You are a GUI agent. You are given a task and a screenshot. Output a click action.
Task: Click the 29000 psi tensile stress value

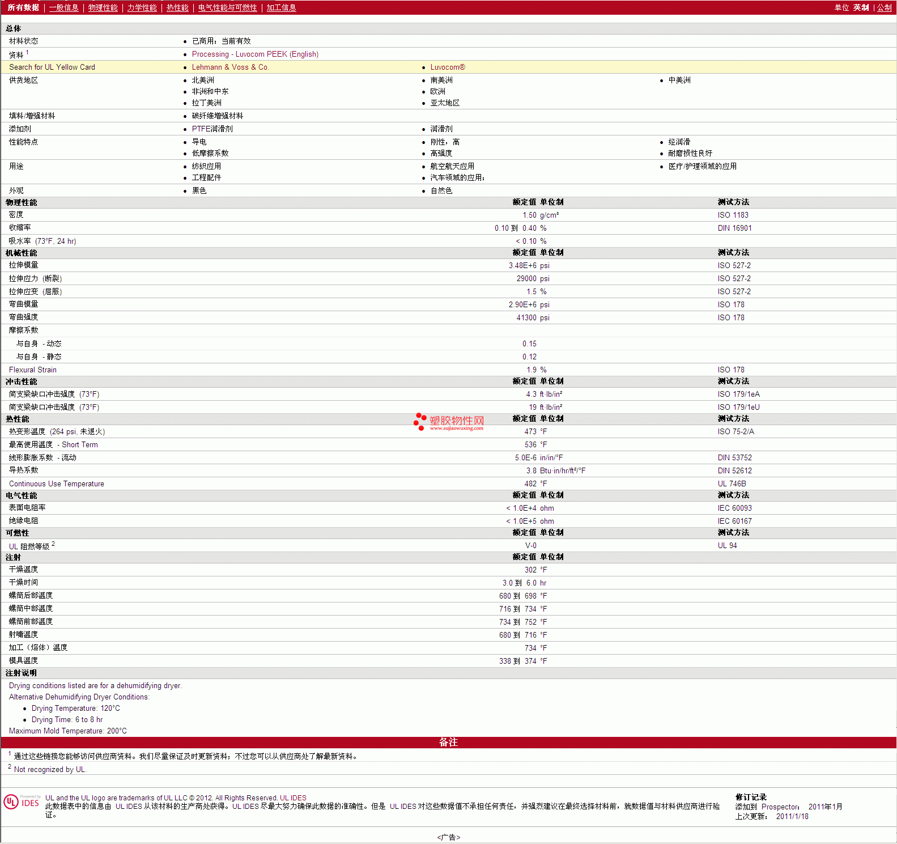tap(526, 279)
